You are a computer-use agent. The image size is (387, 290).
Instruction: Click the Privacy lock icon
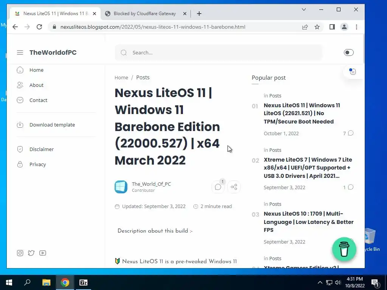20,164
